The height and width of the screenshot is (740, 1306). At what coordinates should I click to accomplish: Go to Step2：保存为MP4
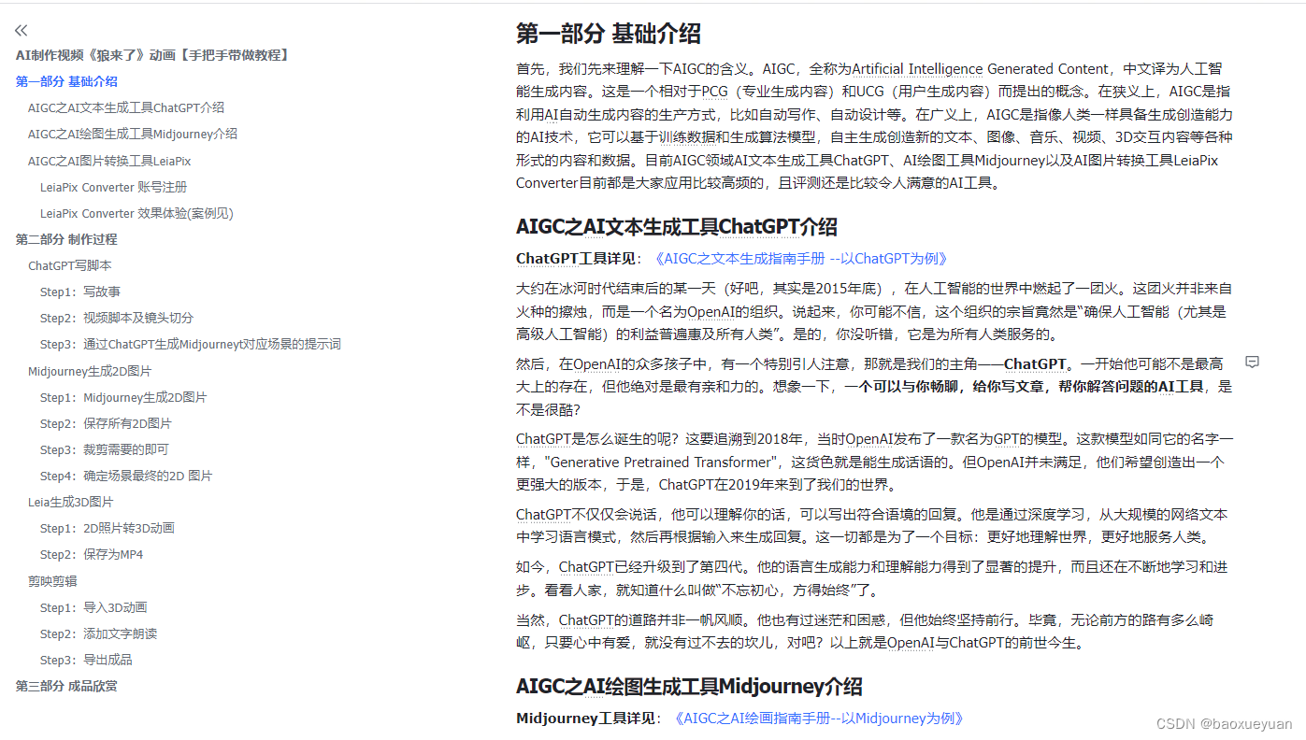[92, 554]
